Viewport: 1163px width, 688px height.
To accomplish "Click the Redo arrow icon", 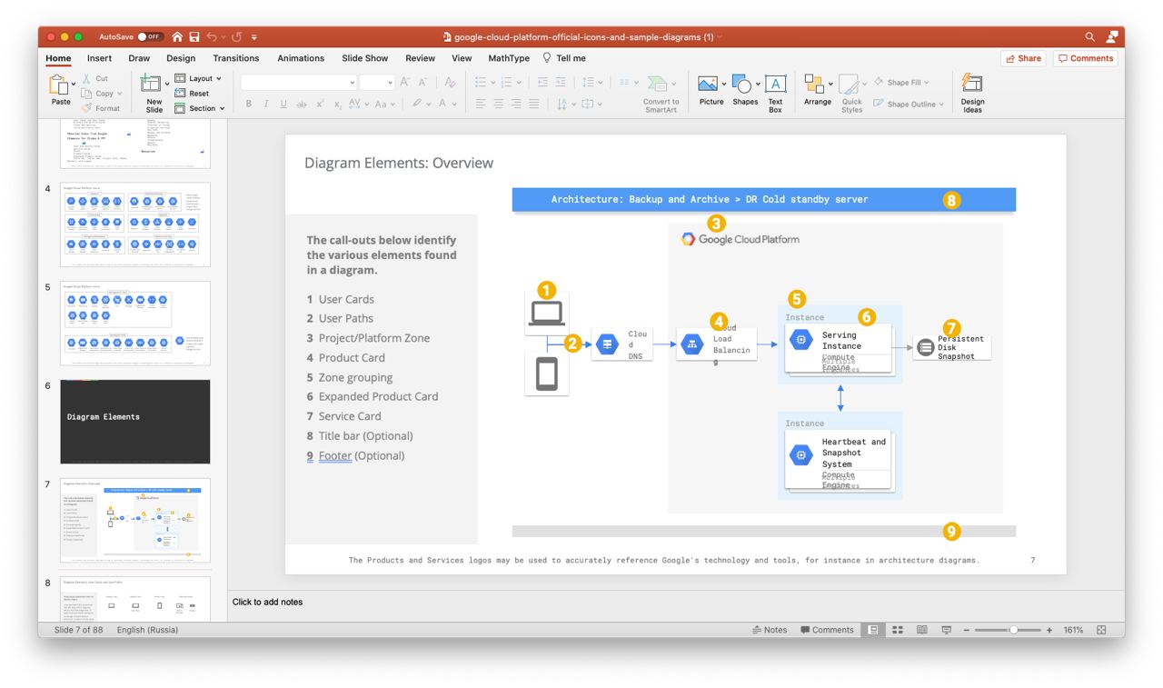I will 236,37.
